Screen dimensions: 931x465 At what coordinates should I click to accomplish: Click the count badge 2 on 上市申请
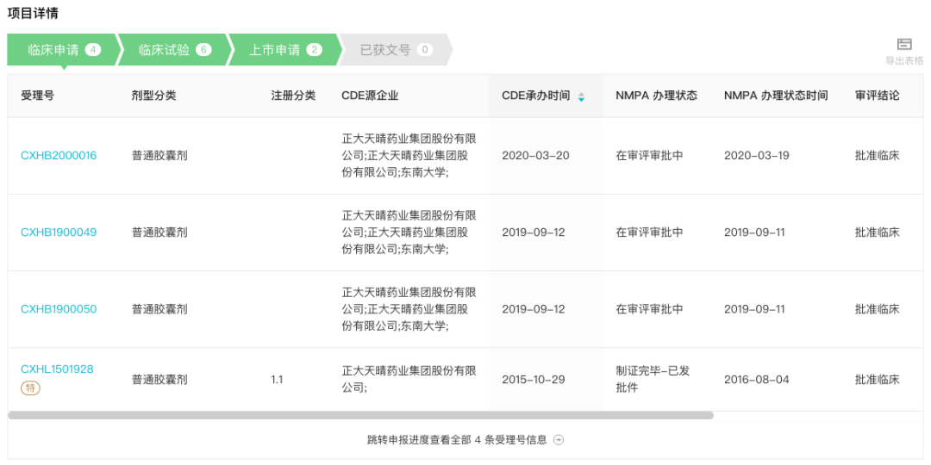click(314, 50)
